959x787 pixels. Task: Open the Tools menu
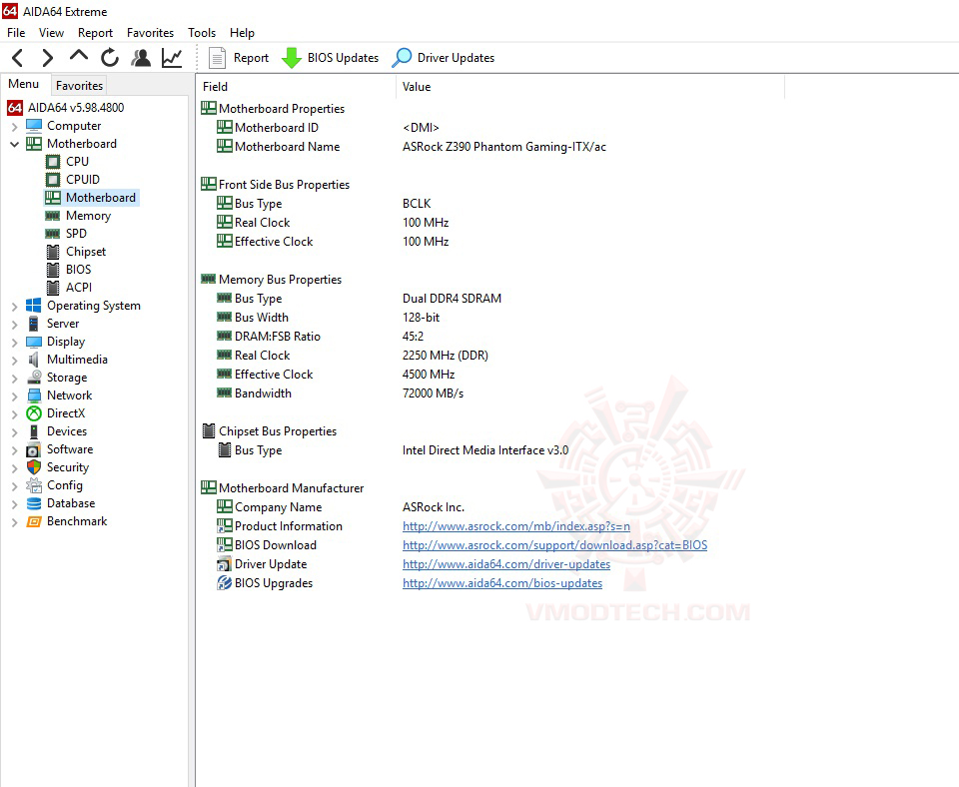(202, 32)
